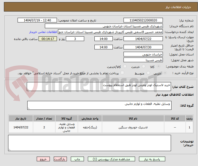Select the کالا radio button
198x166 pixels.
pyautogui.click(x=158, y=66)
